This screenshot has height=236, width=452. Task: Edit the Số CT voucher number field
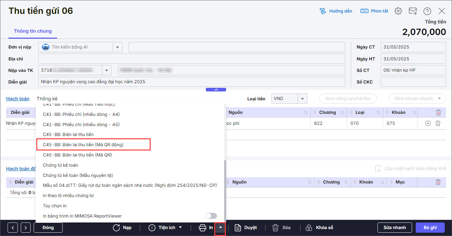[413, 70]
